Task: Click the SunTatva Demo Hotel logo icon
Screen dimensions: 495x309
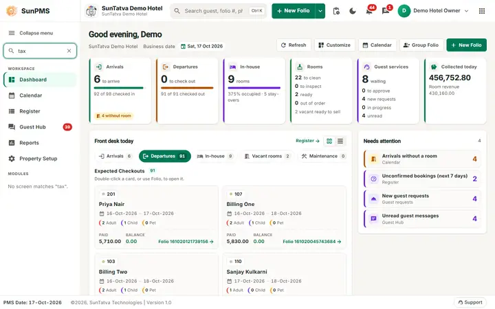Action: click(x=91, y=11)
